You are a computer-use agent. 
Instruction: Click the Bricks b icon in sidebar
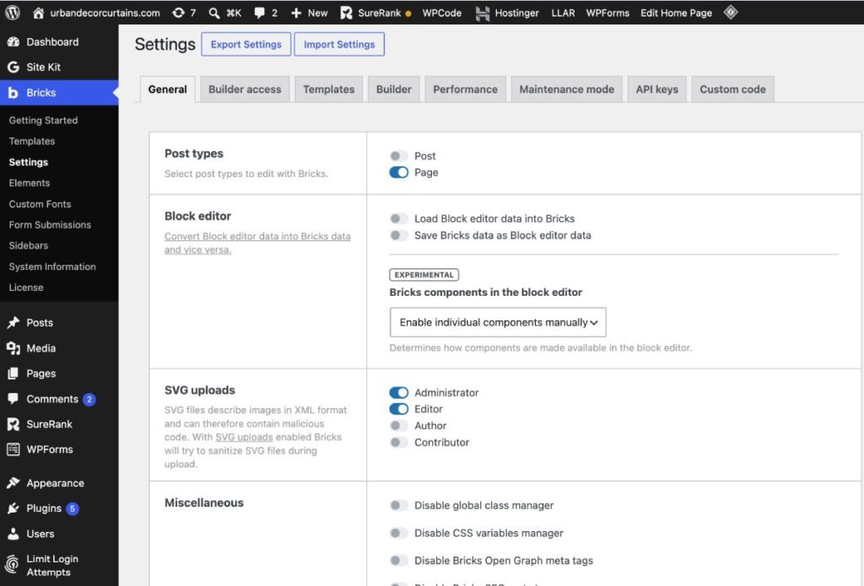pos(13,93)
